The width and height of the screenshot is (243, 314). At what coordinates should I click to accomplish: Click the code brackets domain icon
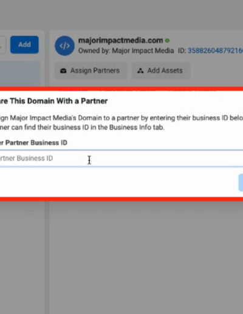(x=64, y=46)
